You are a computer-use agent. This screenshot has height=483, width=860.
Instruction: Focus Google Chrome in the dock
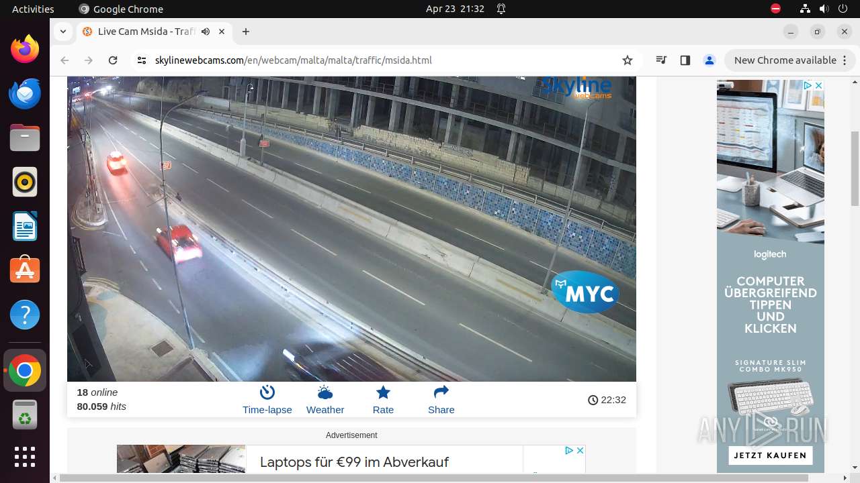[25, 370]
